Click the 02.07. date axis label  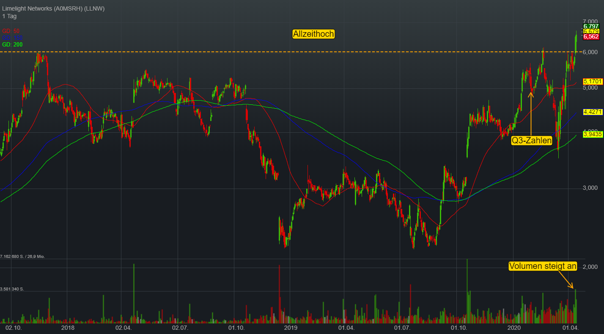179,328
